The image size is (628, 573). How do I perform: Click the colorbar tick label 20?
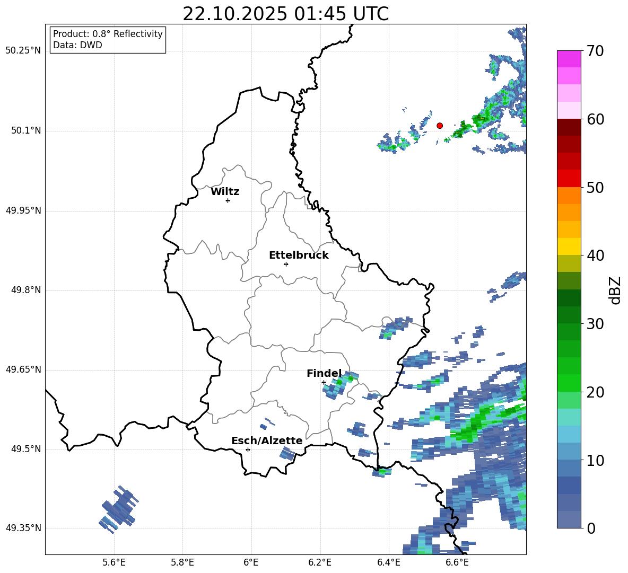[x=595, y=392]
